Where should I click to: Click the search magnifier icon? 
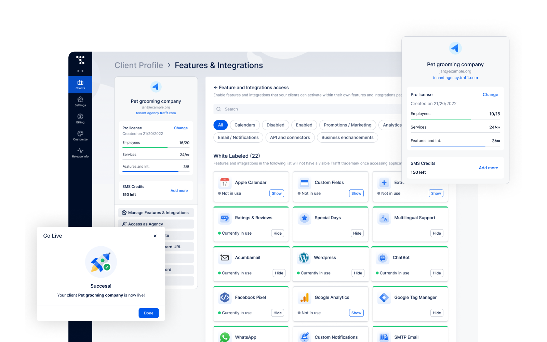pos(218,109)
